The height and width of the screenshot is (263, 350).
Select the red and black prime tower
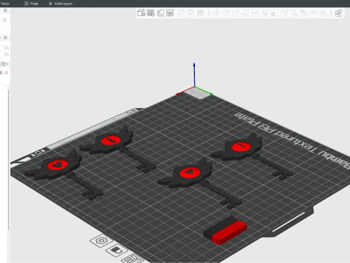tap(225, 231)
